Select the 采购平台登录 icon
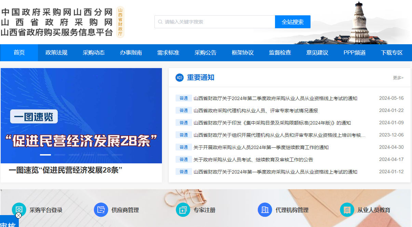Image resolution: width=412 pixels, height=227 pixels. (x=19, y=210)
